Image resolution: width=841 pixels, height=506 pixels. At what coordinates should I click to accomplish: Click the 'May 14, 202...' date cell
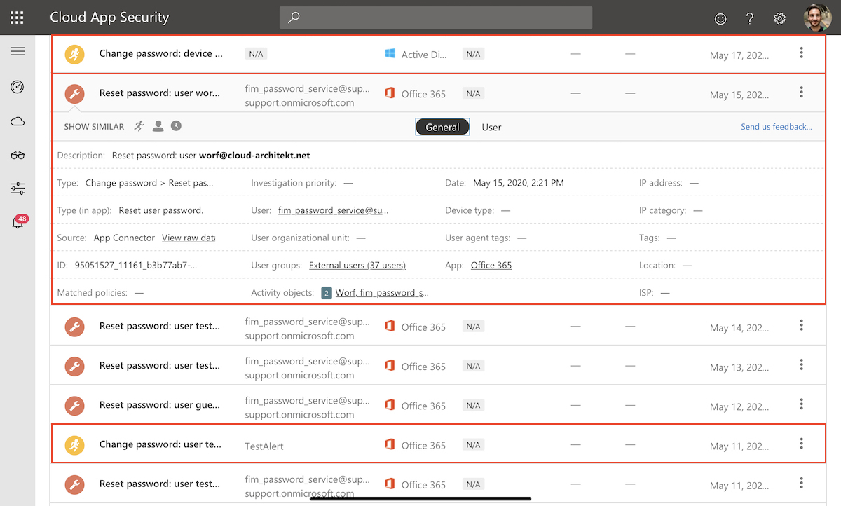pyautogui.click(x=739, y=328)
